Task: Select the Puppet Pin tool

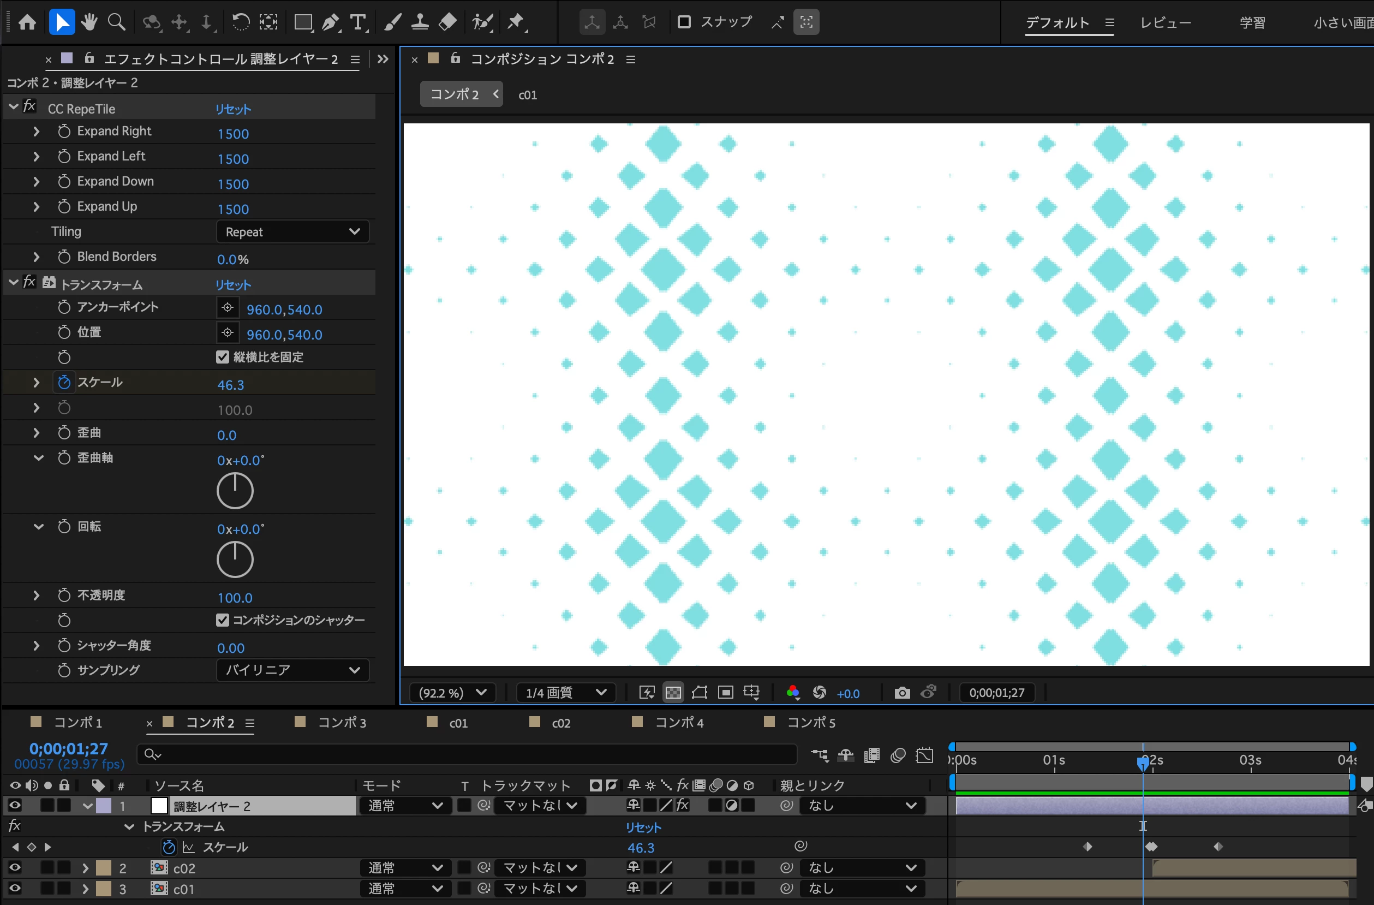Action: click(x=515, y=22)
